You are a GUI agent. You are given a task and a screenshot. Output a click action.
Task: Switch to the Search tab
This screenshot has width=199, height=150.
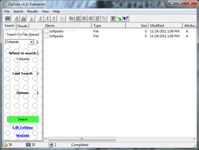coord(10,26)
